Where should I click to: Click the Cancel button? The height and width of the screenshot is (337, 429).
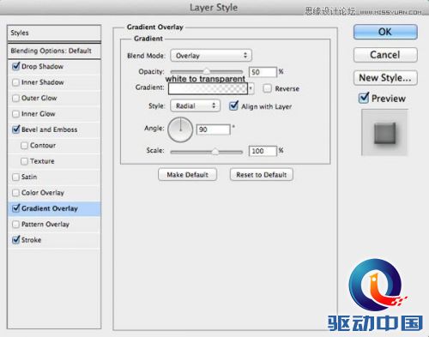tap(385, 55)
